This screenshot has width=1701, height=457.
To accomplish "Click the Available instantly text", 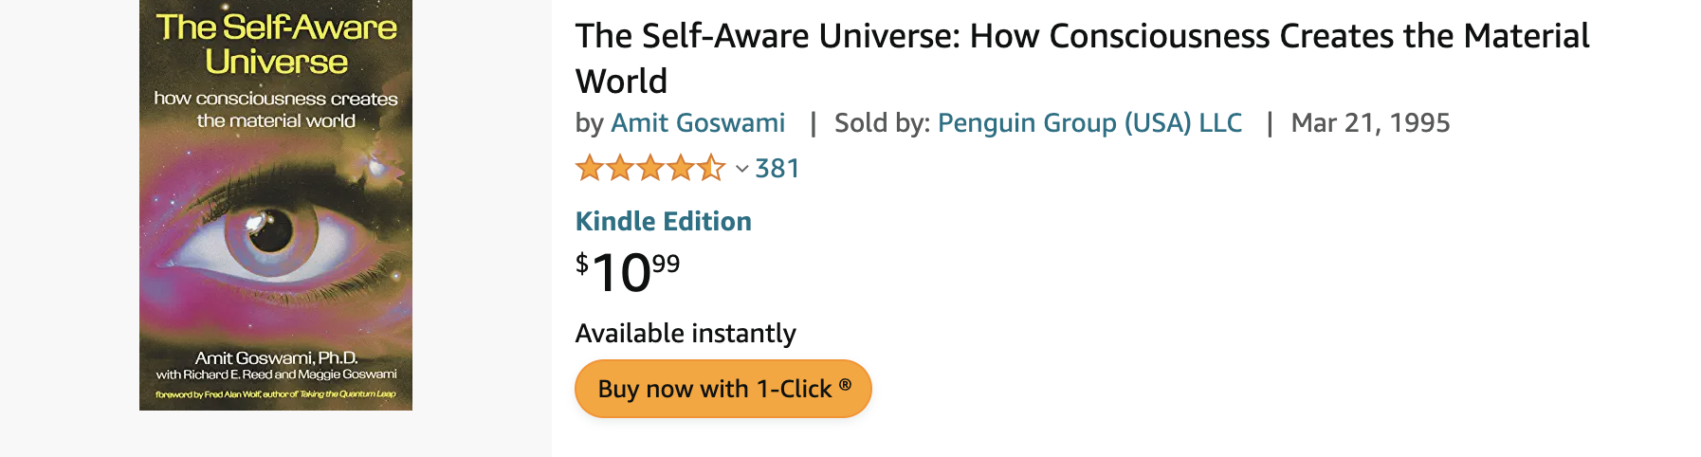I will [686, 334].
